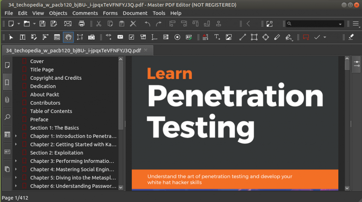Select the Line drawing tool
The width and height of the screenshot is (362, 202).
243,37
